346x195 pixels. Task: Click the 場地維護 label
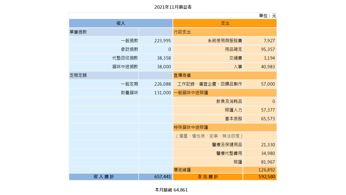point(182,170)
